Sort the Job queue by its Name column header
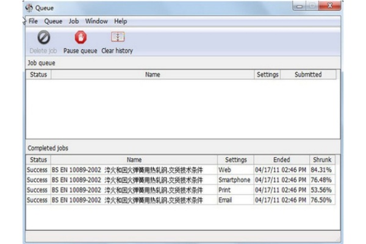Viewport: 366px width, 244px height. coord(152,74)
